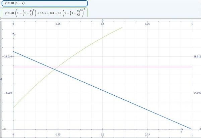Click the y axis name label
Image resolution: width=201 pixels, height=138 pixels.
point(15,35)
